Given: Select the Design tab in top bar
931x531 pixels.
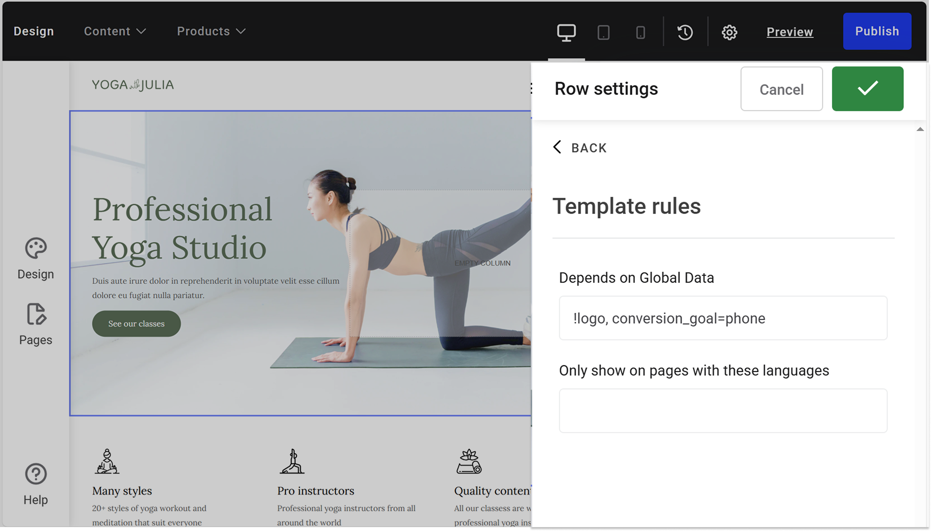Looking at the screenshot, I should pos(34,31).
